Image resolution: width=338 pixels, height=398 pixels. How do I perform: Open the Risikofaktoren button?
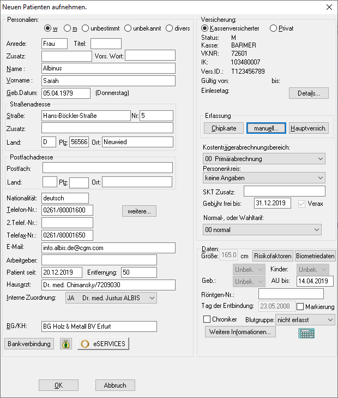272,256
